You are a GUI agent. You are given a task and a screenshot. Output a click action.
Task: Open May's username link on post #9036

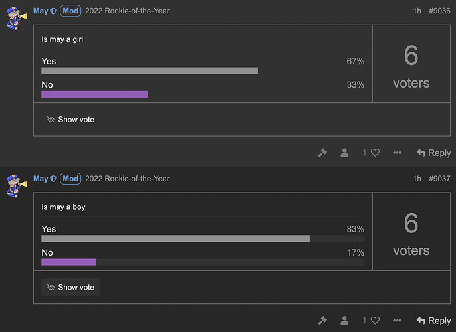(41, 11)
